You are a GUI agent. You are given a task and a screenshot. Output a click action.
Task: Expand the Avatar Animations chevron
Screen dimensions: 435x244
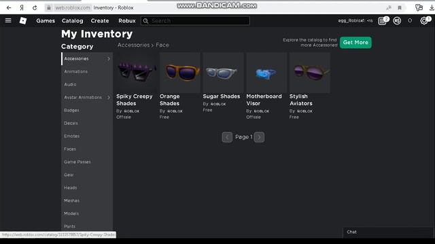tap(109, 98)
